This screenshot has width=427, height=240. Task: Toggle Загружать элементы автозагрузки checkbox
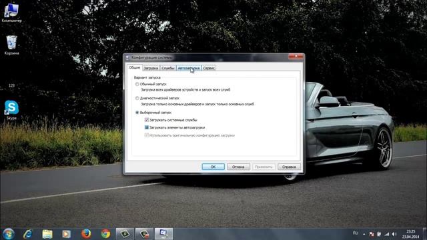[x=147, y=127]
